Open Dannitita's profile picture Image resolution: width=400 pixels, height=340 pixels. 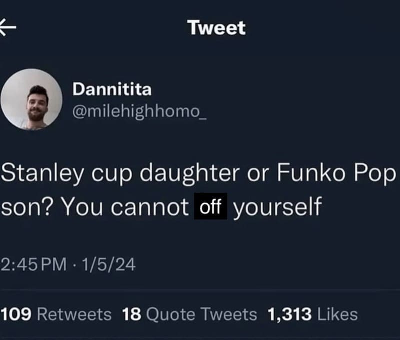point(31,100)
